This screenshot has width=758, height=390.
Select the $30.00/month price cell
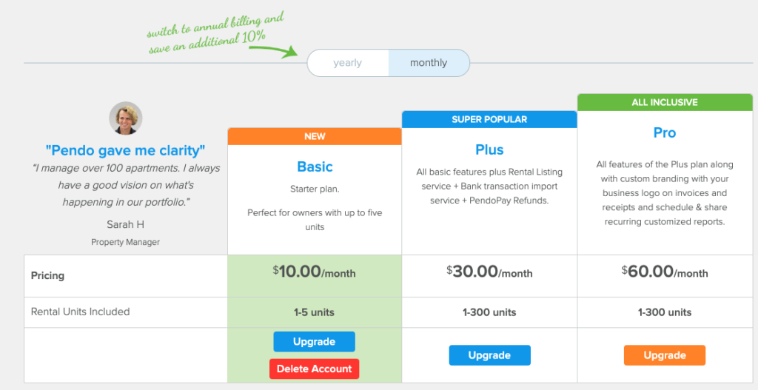coord(490,276)
